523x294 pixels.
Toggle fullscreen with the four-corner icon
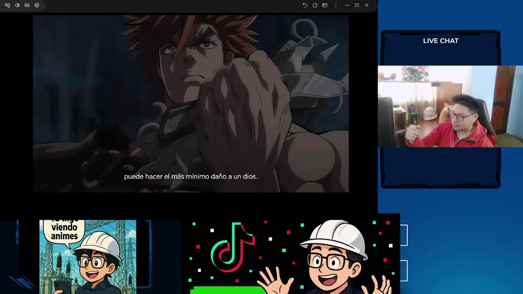pos(357,5)
